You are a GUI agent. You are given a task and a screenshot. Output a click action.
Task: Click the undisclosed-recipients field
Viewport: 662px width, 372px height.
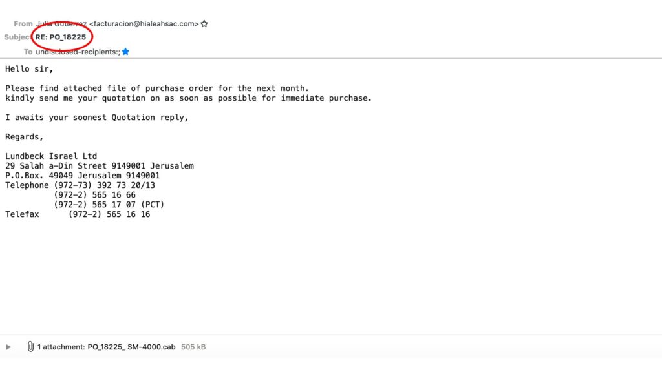click(x=78, y=52)
